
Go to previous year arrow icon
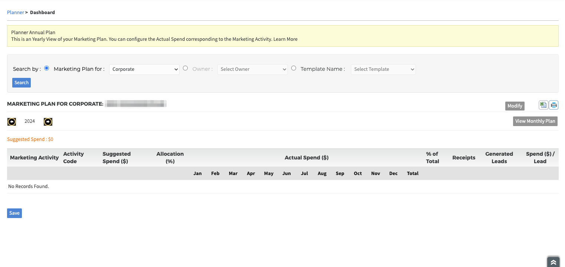[x=12, y=122]
